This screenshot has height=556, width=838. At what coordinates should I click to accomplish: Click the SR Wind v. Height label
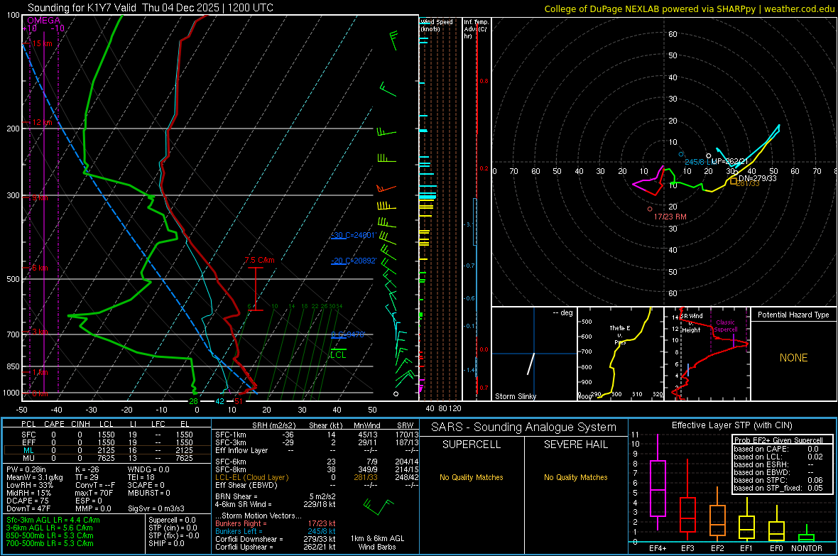(692, 323)
